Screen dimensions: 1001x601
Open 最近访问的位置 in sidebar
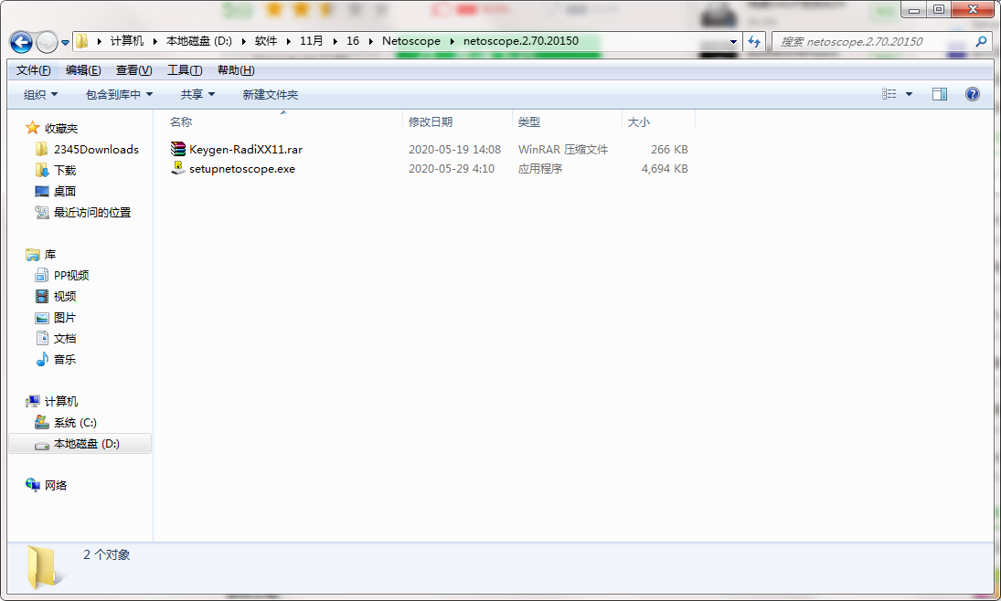pos(92,213)
